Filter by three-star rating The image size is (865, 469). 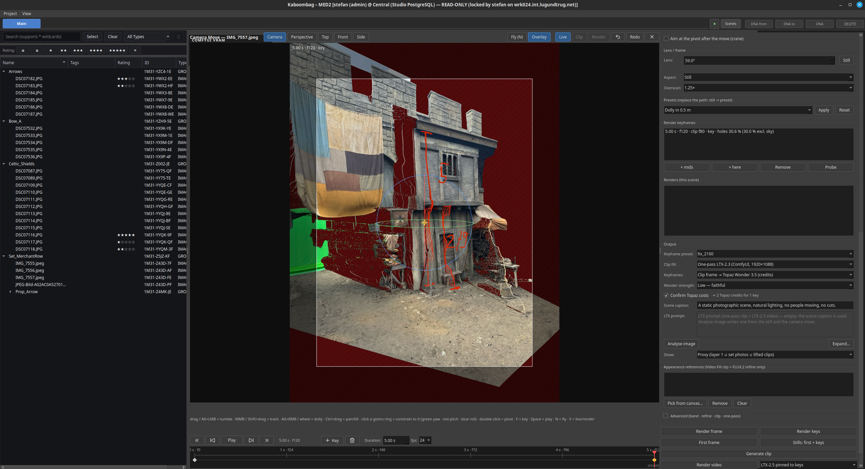coord(78,50)
